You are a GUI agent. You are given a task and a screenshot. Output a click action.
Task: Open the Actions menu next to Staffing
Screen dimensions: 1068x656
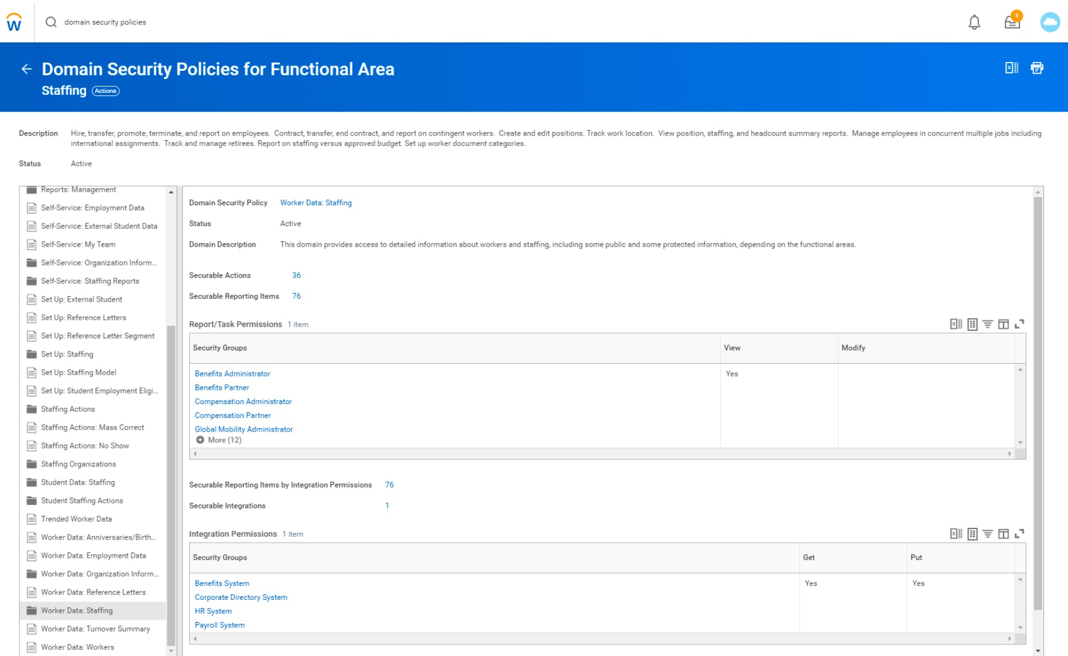click(105, 91)
